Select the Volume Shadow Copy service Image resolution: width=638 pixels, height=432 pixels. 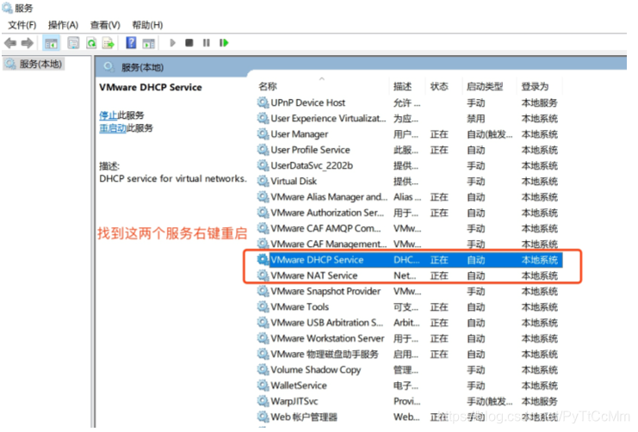point(409,370)
